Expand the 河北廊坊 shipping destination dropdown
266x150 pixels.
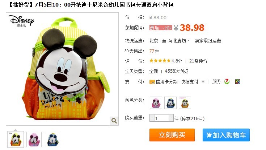[x=179, y=41]
